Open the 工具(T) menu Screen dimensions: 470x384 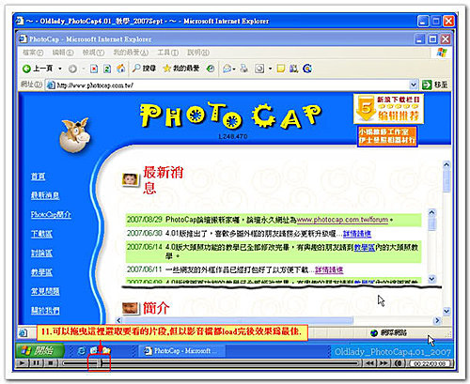coord(167,53)
